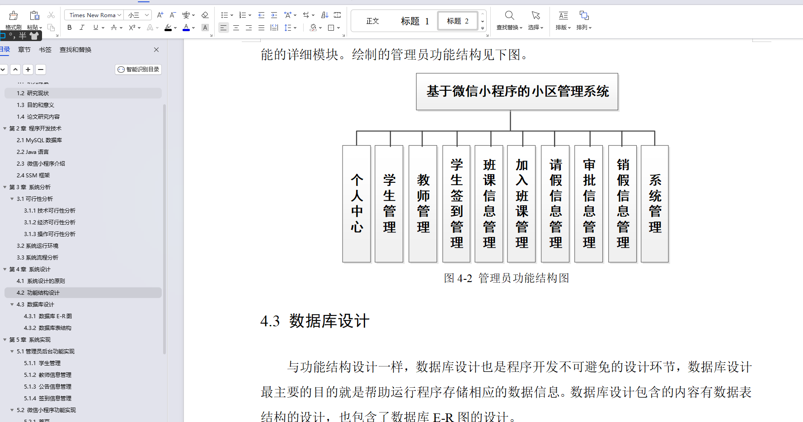This screenshot has width=803, height=422.
Task: Increase font size with A+ icon
Action: [160, 14]
